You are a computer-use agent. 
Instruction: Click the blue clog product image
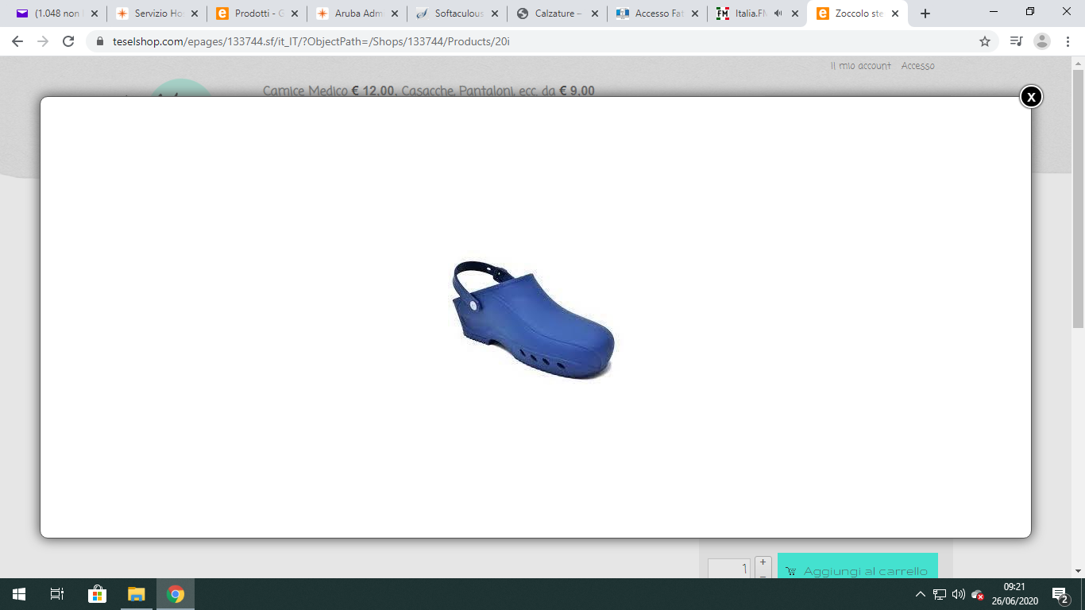533,320
